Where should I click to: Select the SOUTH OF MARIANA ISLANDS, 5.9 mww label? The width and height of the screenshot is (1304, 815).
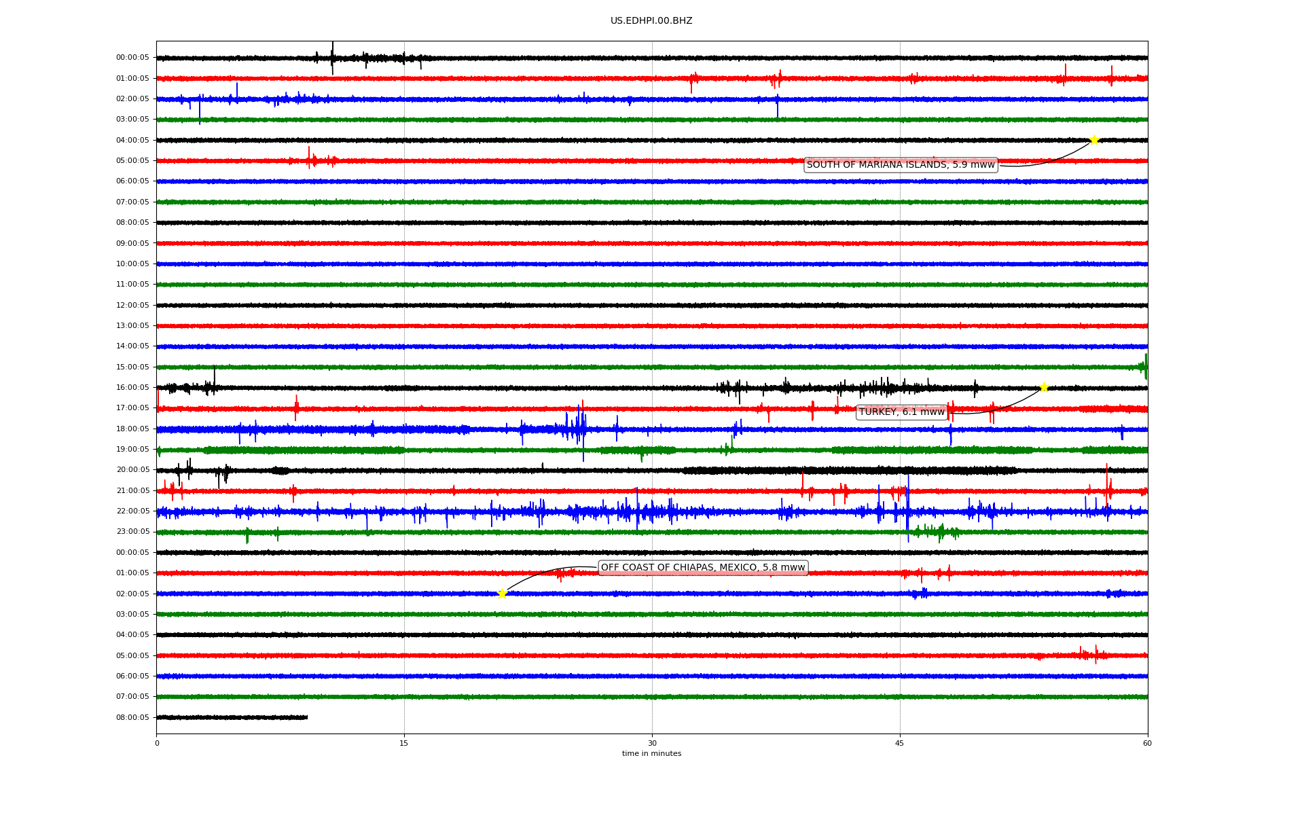pos(901,165)
